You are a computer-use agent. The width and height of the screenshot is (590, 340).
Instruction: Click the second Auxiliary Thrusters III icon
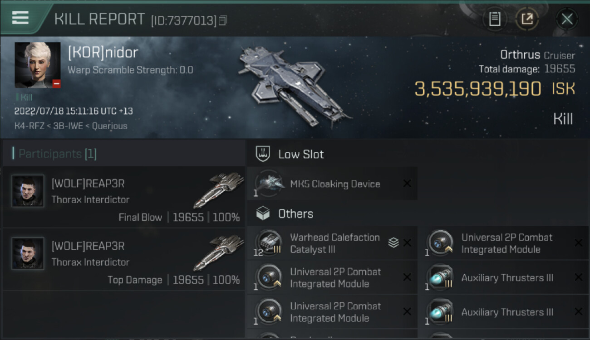(x=440, y=312)
